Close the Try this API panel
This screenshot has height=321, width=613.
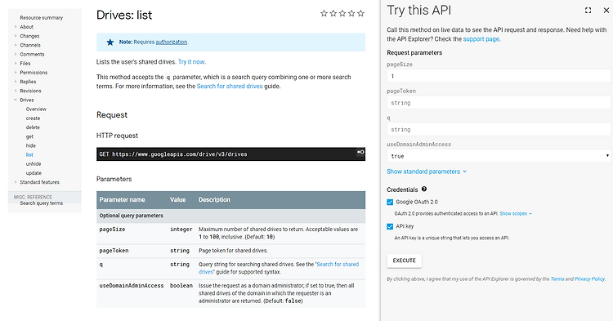(606, 11)
